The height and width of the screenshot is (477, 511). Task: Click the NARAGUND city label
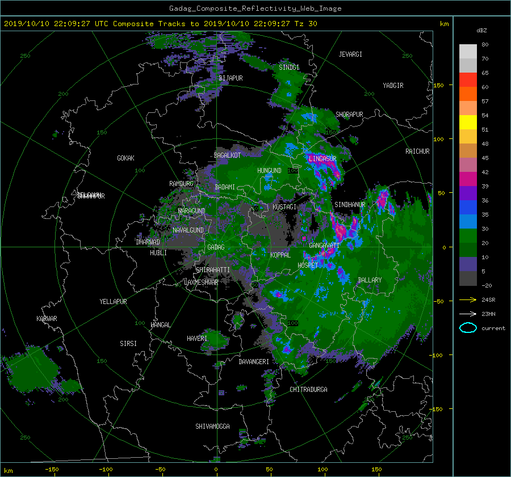pos(191,211)
